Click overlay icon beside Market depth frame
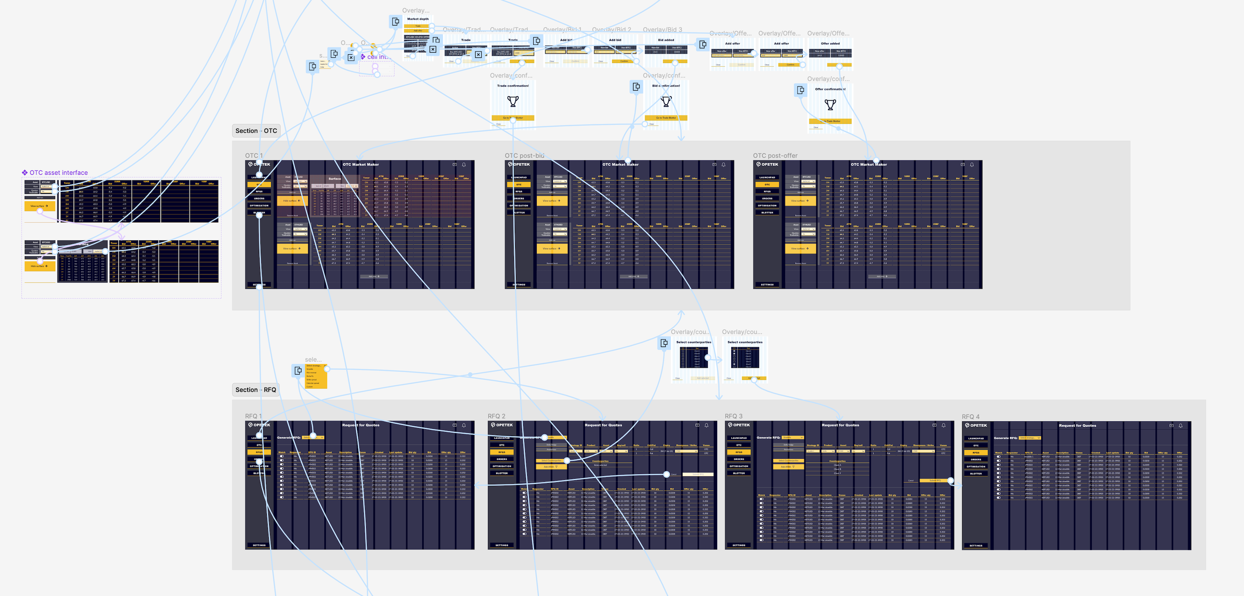Image resolution: width=1244 pixels, height=596 pixels. 395,21
